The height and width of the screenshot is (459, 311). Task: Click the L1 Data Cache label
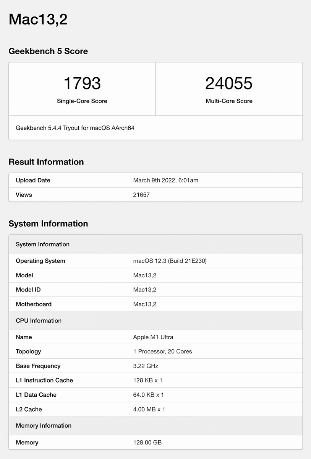point(37,395)
